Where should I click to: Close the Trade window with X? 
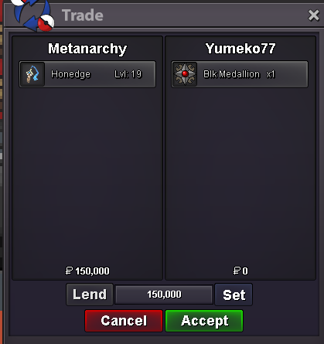(314, 15)
